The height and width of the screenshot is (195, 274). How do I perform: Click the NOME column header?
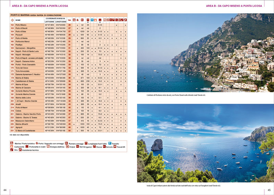click(x=18, y=20)
